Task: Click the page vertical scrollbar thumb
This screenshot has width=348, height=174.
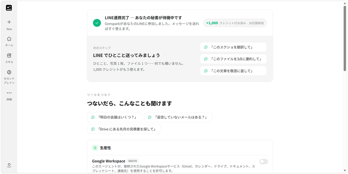Action: pos(345,38)
